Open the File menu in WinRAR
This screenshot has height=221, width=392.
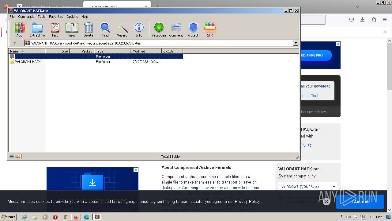pos(12,17)
